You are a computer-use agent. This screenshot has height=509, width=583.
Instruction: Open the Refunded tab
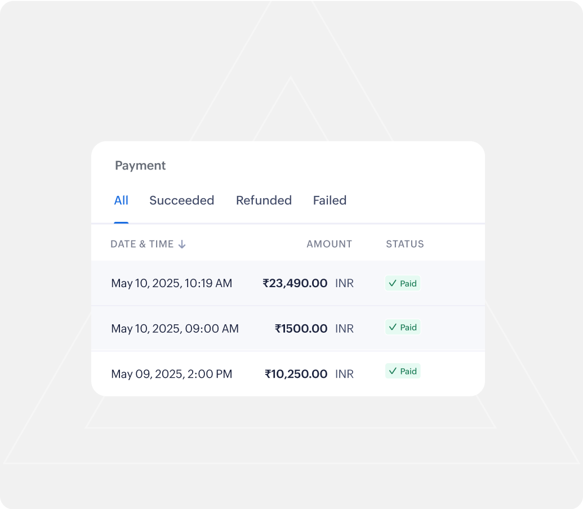coord(264,200)
